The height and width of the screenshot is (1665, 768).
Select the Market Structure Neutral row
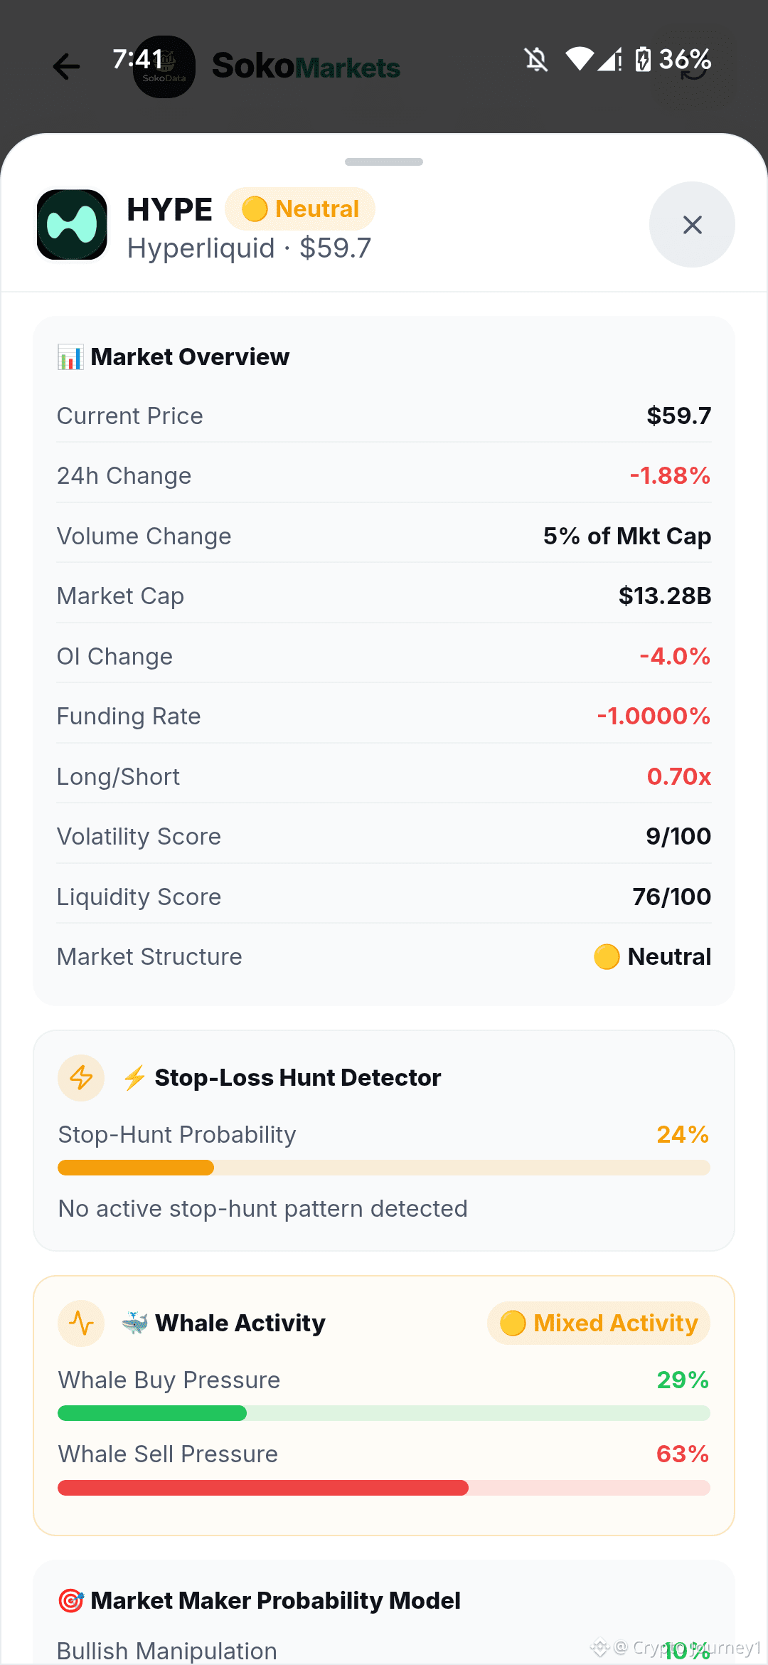[384, 956]
